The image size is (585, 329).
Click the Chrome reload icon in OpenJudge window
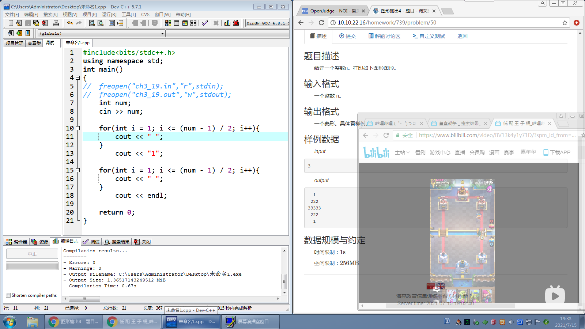[x=321, y=23]
